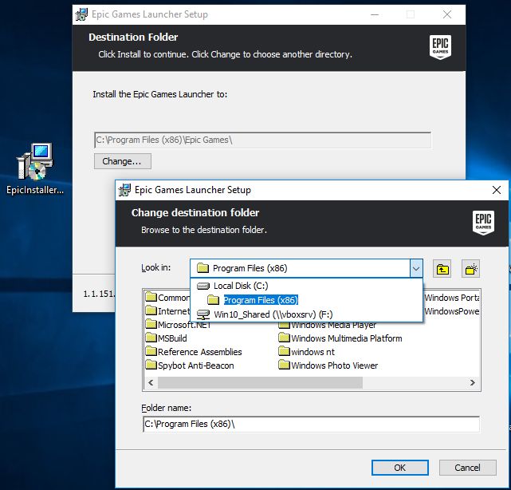Select the Reference Assemblies folder

tap(194, 352)
